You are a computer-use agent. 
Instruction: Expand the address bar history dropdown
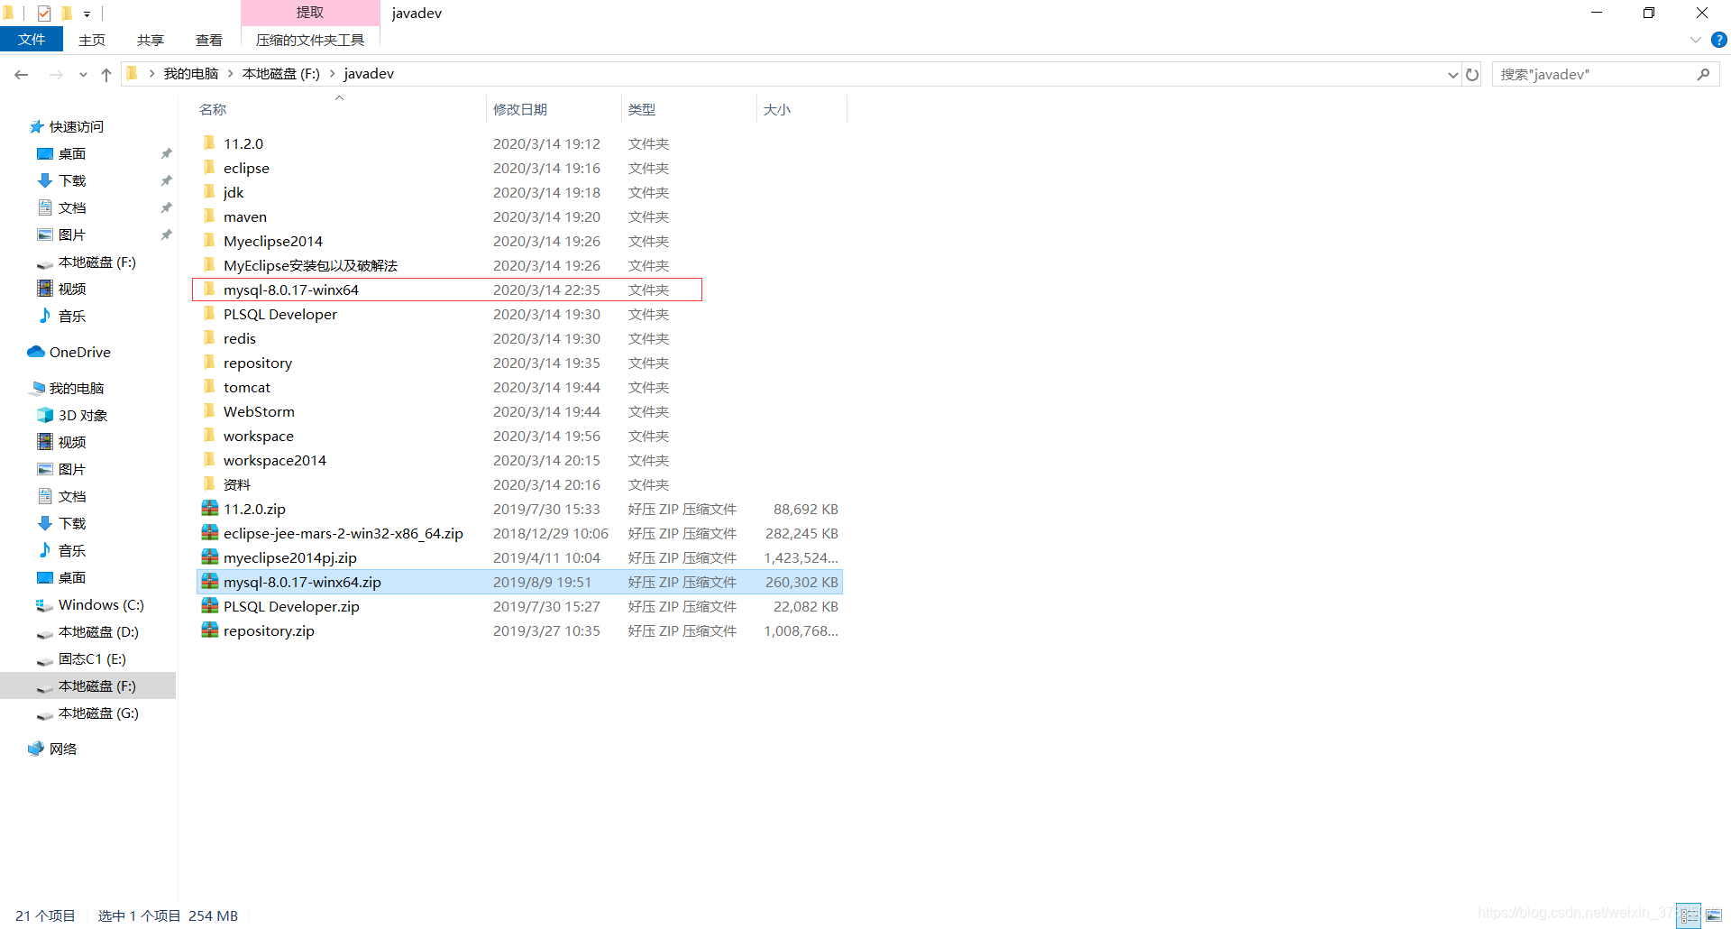coord(1452,75)
